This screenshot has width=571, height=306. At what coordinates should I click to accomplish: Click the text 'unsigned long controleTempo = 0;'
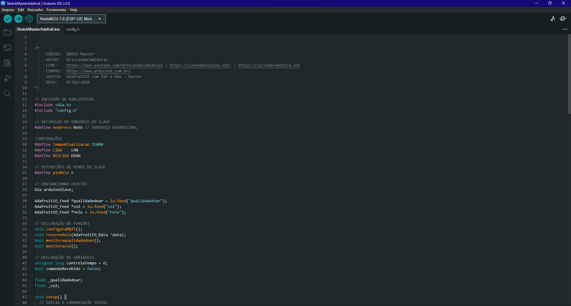point(71,263)
